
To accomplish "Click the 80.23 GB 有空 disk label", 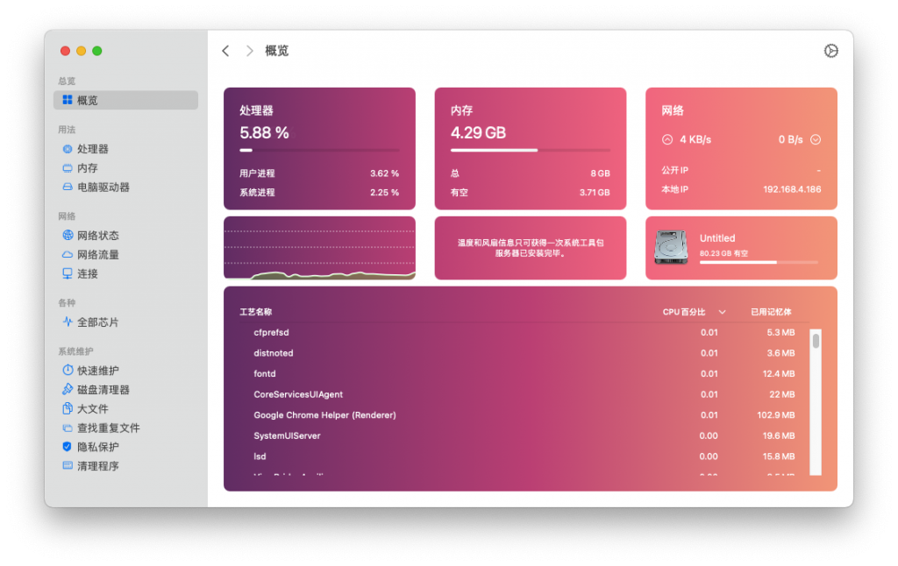I will point(723,253).
